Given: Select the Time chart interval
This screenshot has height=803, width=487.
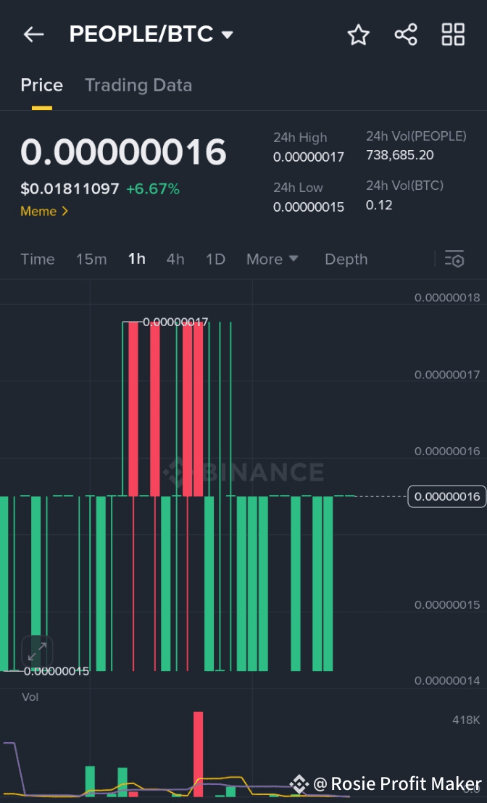Looking at the screenshot, I should tap(38, 259).
